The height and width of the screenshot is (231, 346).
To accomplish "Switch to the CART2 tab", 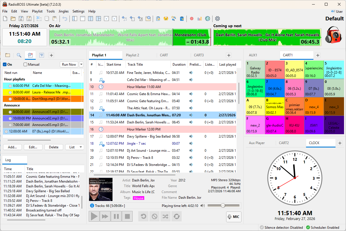I will (x=284, y=143).
